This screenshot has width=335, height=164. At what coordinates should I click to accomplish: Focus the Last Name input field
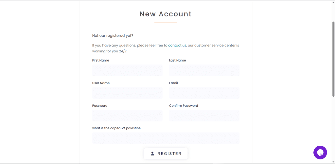click(x=204, y=70)
